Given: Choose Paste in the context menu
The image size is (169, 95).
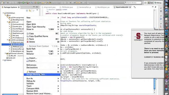Looking at the screenshot, I should [42, 39].
